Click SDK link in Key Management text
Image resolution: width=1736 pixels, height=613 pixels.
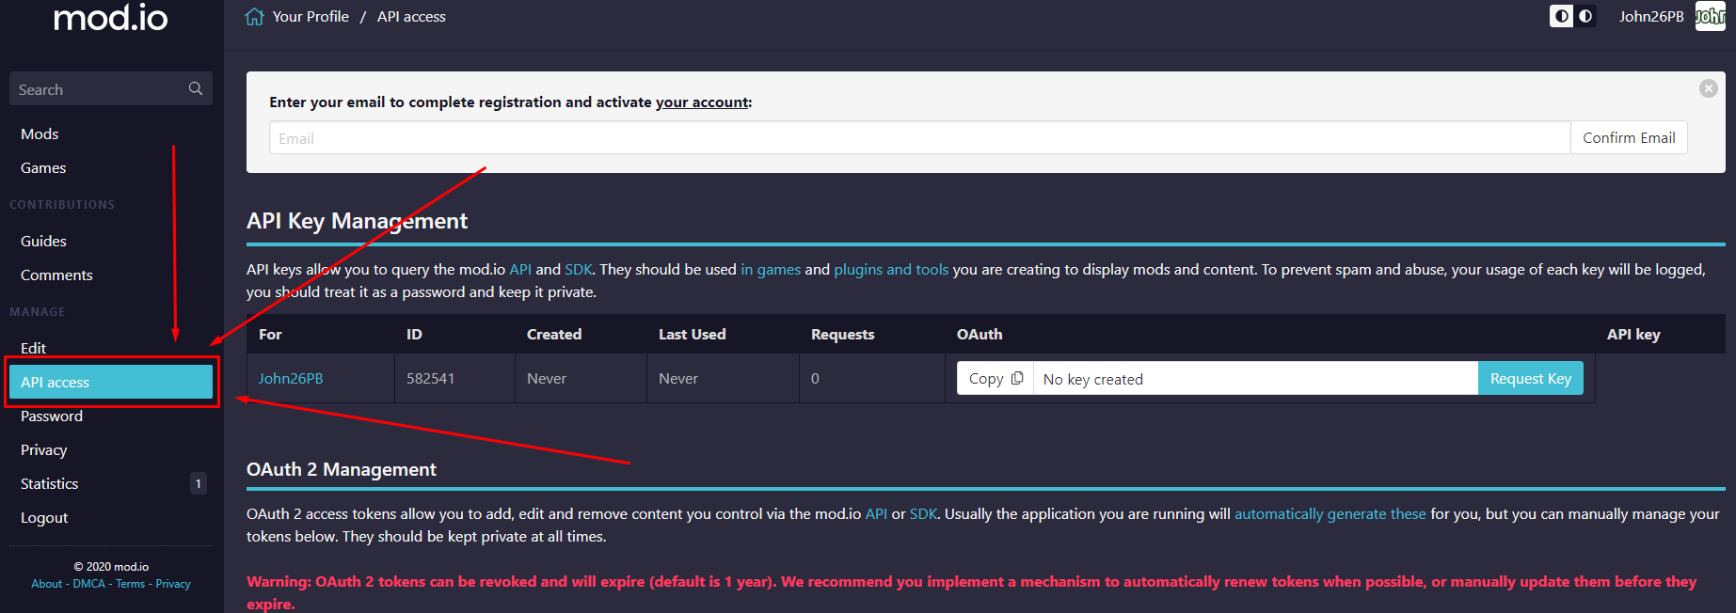[x=579, y=269]
